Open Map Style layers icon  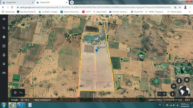tap(4, 64)
